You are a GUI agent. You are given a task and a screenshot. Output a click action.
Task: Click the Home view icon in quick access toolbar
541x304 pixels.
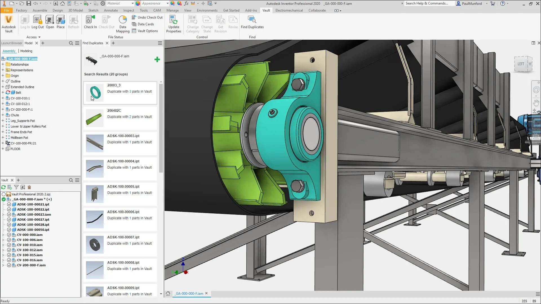click(63, 3)
